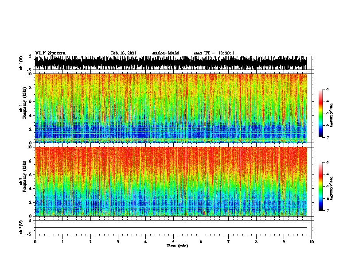
Task: Click the 'VLF Spectra' title text
Action: tap(50, 53)
